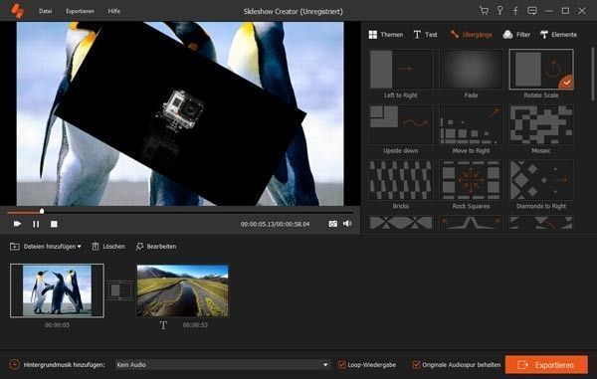
Task: Pause the slideshow preview
Action: pyautogui.click(x=36, y=224)
